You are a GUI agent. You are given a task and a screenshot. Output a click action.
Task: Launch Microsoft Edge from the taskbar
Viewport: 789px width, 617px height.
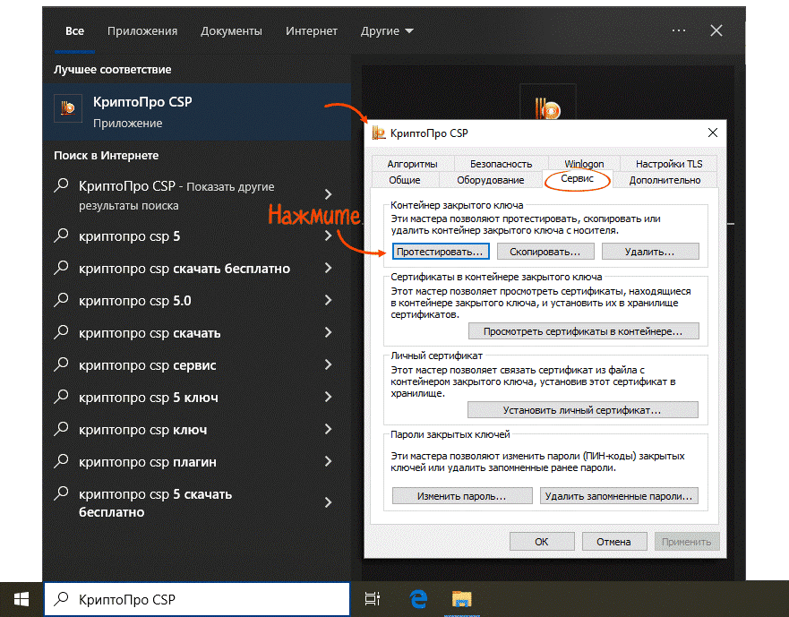(x=417, y=599)
